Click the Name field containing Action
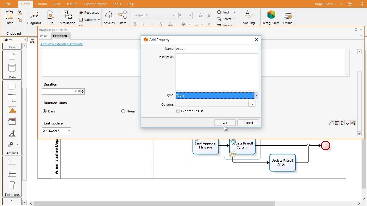Image resolution: width=367 pixels, height=206 pixels. (x=217, y=49)
